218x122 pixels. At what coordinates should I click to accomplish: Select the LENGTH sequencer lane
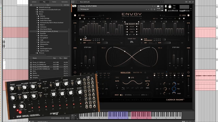click(x=132, y=29)
